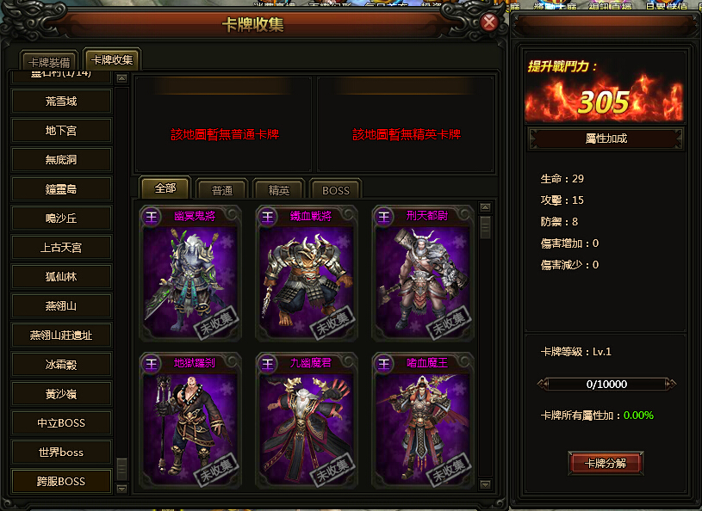The width and height of the screenshot is (702, 511).
Task: Close the 卡牌收集 window
Action: [489, 22]
